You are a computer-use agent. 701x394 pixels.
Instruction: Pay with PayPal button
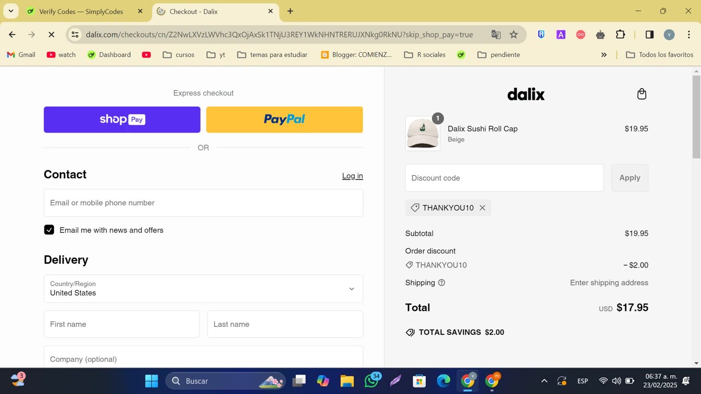tap(285, 120)
